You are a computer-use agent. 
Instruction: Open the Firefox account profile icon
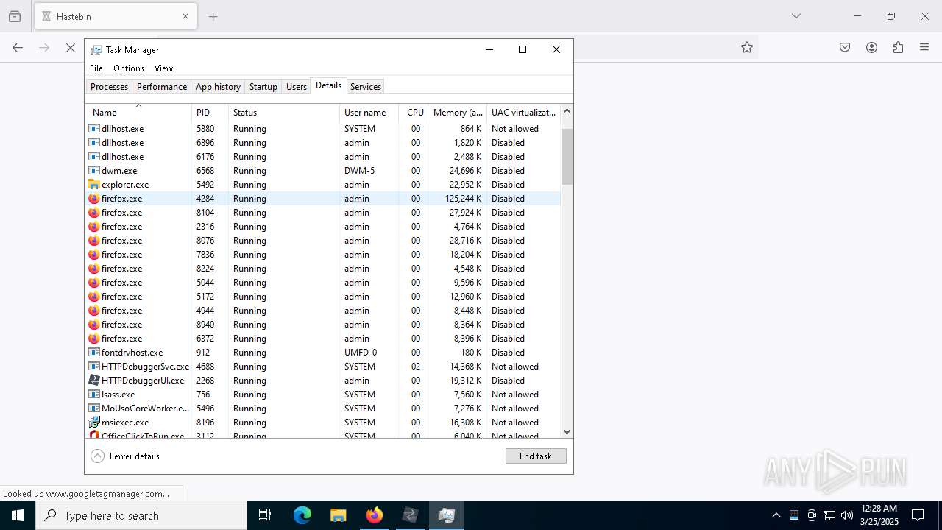[871, 47]
